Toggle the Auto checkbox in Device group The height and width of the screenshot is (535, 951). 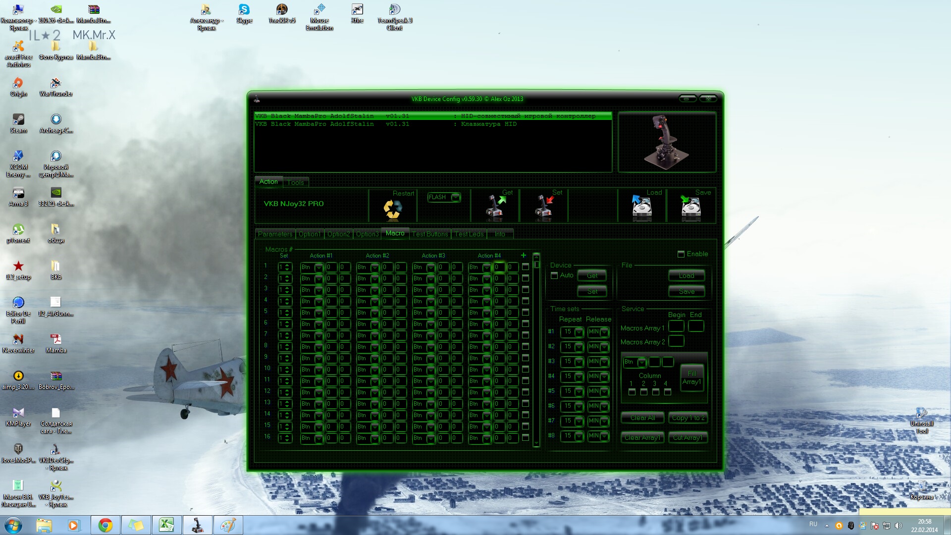554,275
